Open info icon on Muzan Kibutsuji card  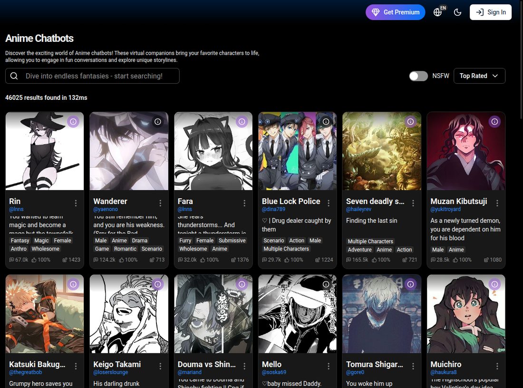[494, 121]
